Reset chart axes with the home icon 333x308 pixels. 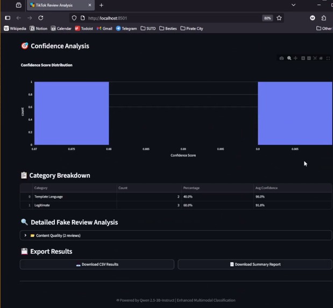pos(321,58)
